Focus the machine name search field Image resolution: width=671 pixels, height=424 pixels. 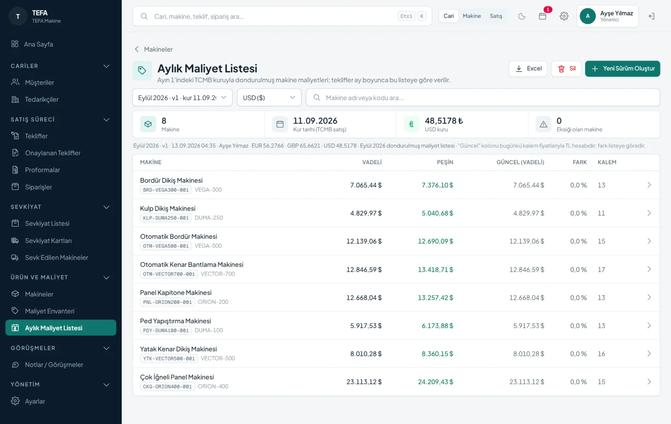click(483, 98)
